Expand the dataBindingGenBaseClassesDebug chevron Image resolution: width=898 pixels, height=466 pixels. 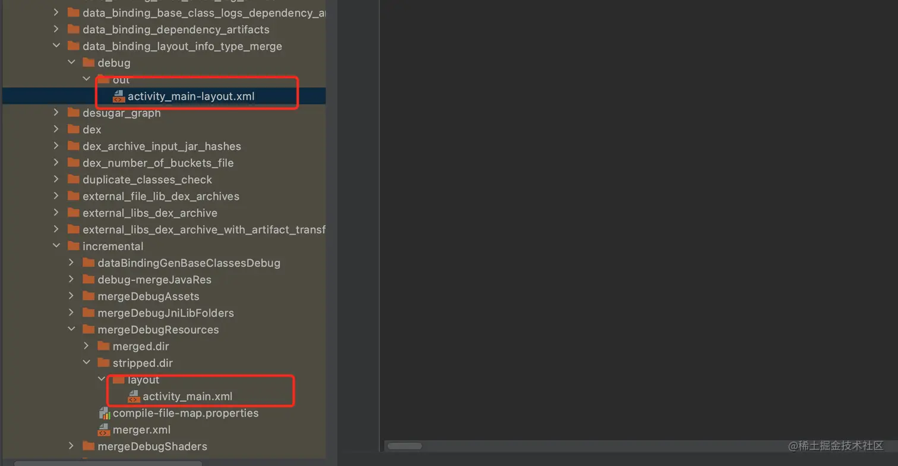click(x=71, y=262)
